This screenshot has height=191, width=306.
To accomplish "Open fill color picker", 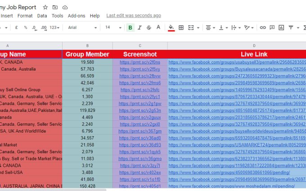I will pyautogui.click(x=171, y=28).
